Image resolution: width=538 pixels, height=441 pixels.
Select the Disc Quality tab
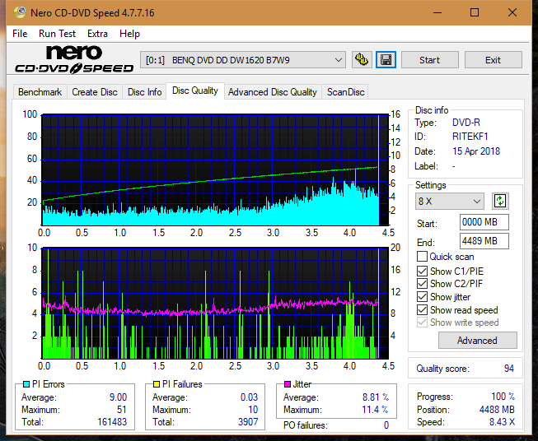195,91
